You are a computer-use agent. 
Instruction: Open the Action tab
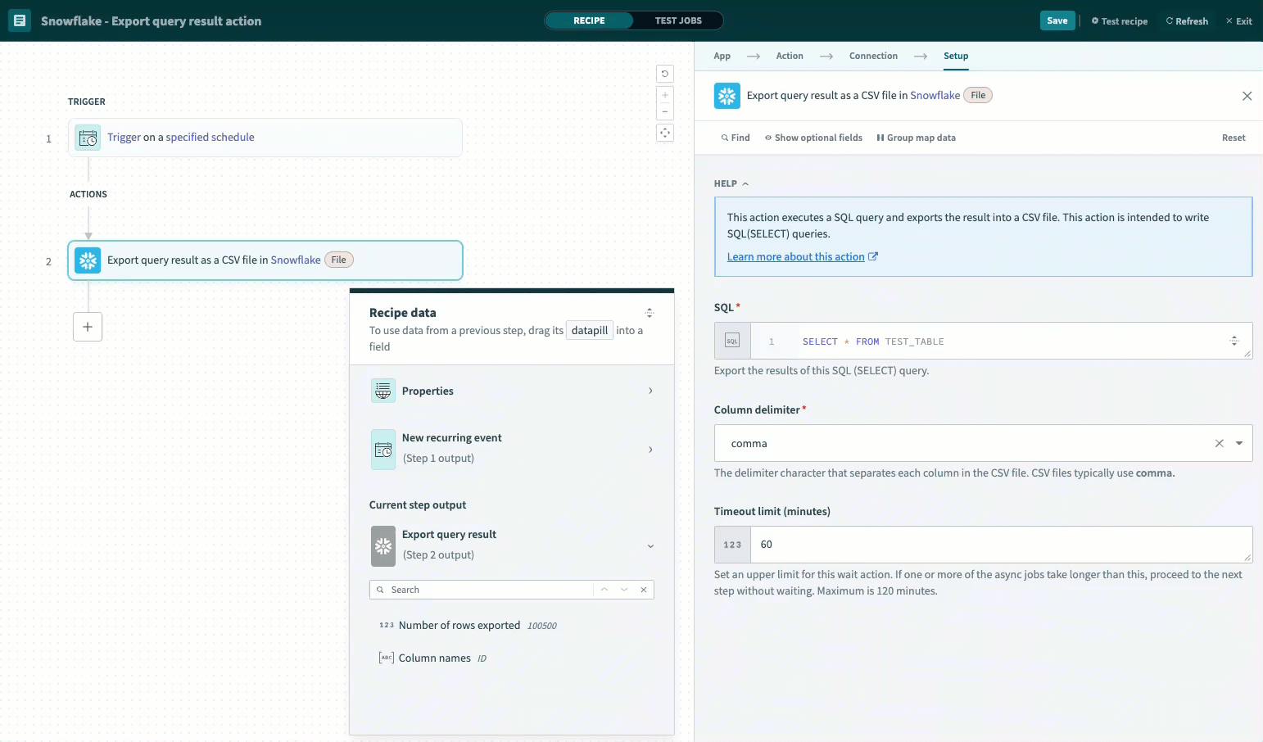(789, 56)
